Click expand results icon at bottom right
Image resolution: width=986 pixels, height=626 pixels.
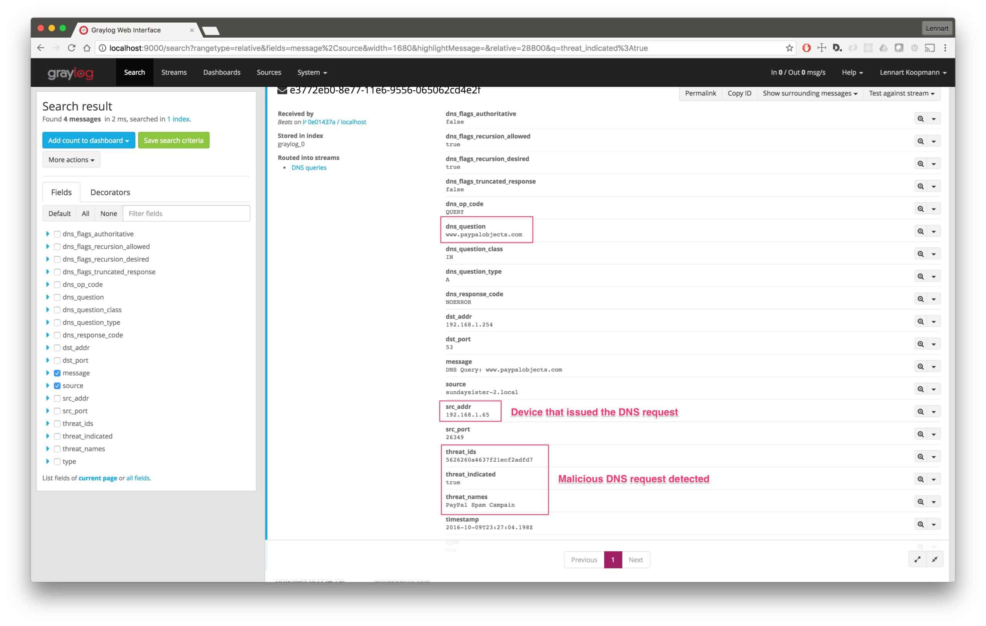tap(917, 559)
